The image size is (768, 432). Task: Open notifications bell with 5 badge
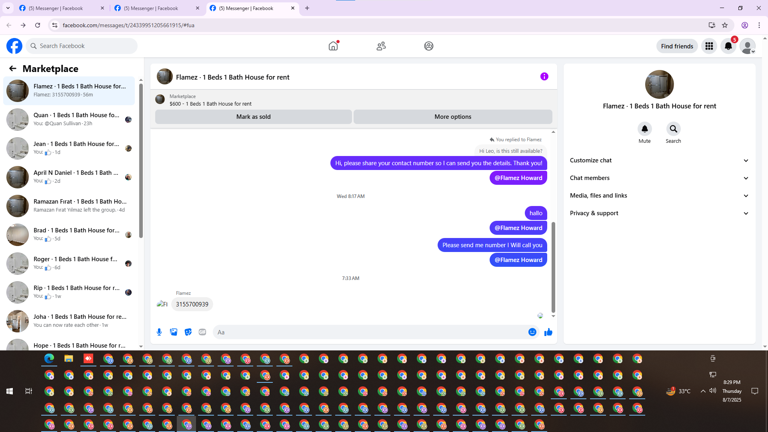tap(728, 46)
